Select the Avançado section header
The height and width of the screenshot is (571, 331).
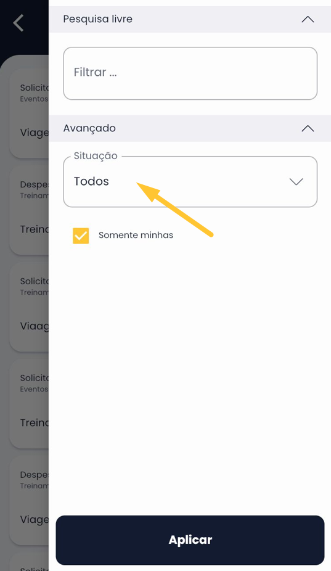pos(190,128)
